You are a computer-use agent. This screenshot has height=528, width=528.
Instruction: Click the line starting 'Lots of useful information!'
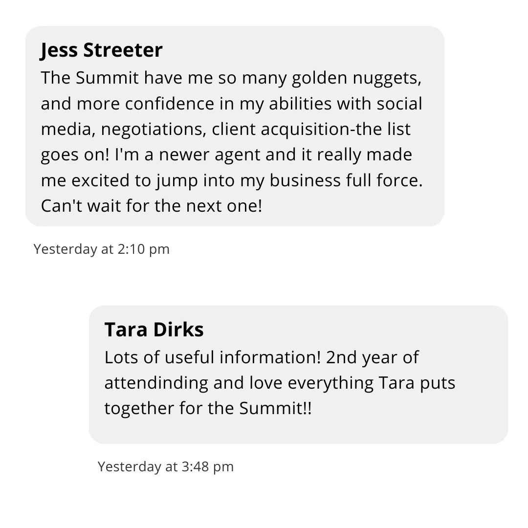(262, 357)
